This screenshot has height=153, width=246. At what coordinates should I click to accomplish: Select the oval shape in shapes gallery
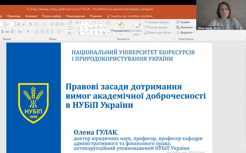99,23
